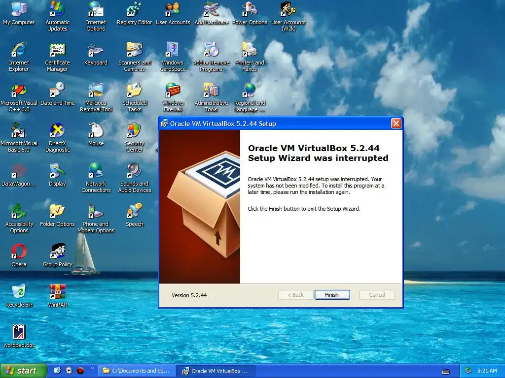Launch Windows Media Player from Quick Launch

click(69, 371)
